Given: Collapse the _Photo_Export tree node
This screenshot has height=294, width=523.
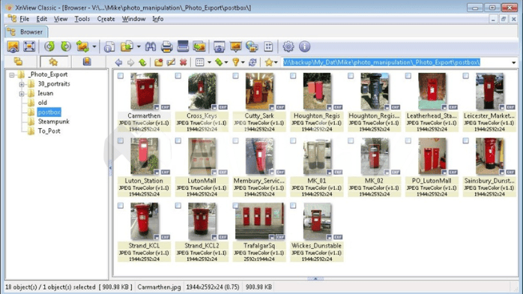Looking at the screenshot, I should click(x=12, y=75).
